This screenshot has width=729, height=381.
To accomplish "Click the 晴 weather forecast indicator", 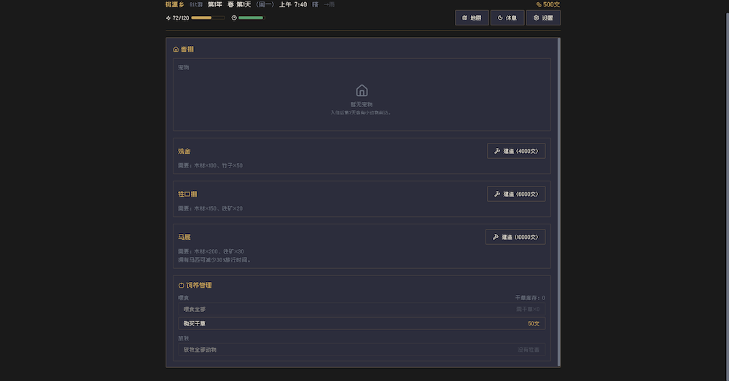I will coord(316,4).
